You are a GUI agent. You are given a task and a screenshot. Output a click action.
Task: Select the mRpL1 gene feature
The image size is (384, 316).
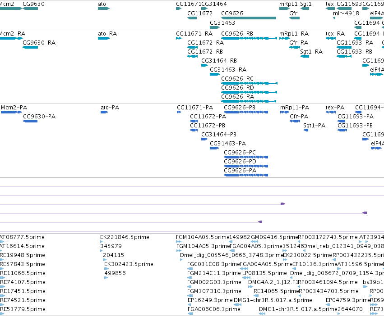284,9
